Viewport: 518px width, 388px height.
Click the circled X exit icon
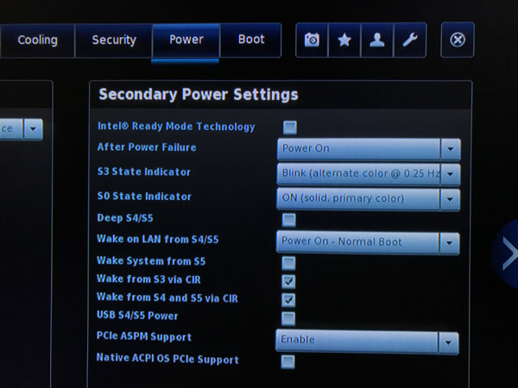(458, 40)
